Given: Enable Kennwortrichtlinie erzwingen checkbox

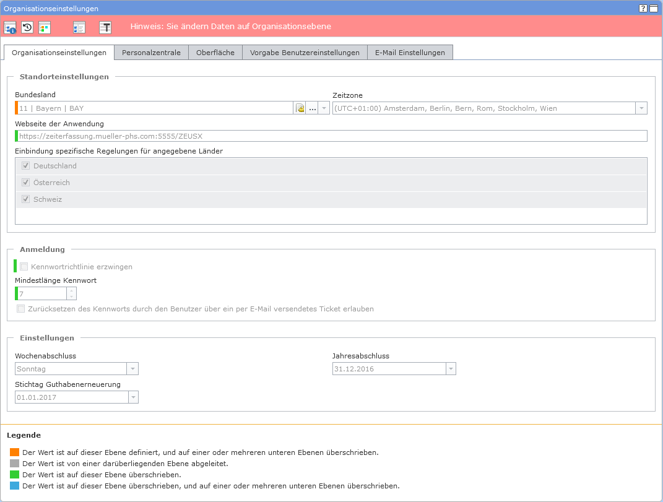Looking at the screenshot, I should 24,267.
